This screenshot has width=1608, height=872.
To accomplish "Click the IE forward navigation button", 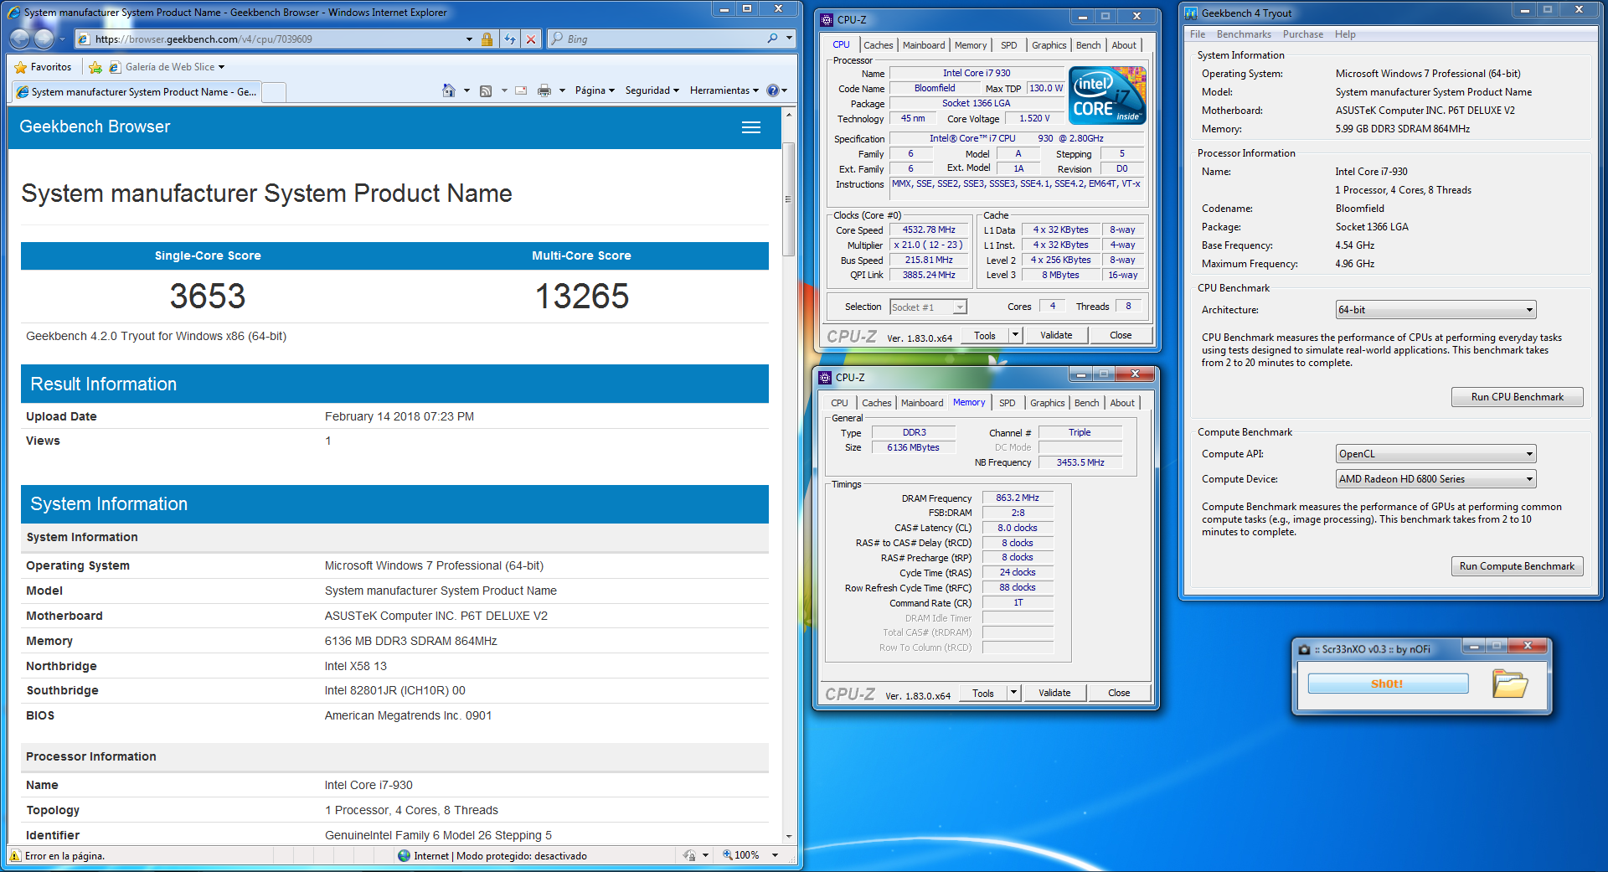I will pos(45,39).
